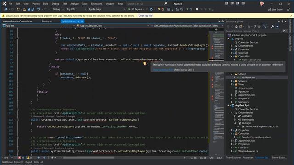The width and height of the screenshot is (294, 165).
Task: Click the horizontal scrollbar thumb of editor
Action: 89,158
